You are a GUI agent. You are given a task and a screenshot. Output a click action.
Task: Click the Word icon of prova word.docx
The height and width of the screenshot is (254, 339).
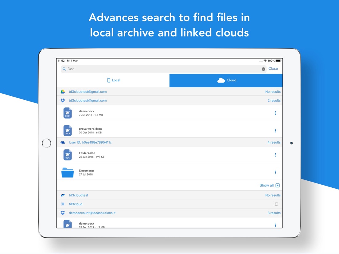tap(68, 130)
